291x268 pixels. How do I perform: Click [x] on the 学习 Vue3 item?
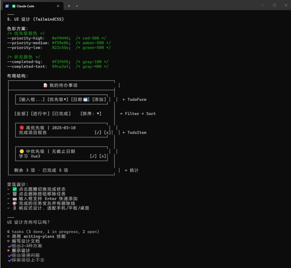103,156
